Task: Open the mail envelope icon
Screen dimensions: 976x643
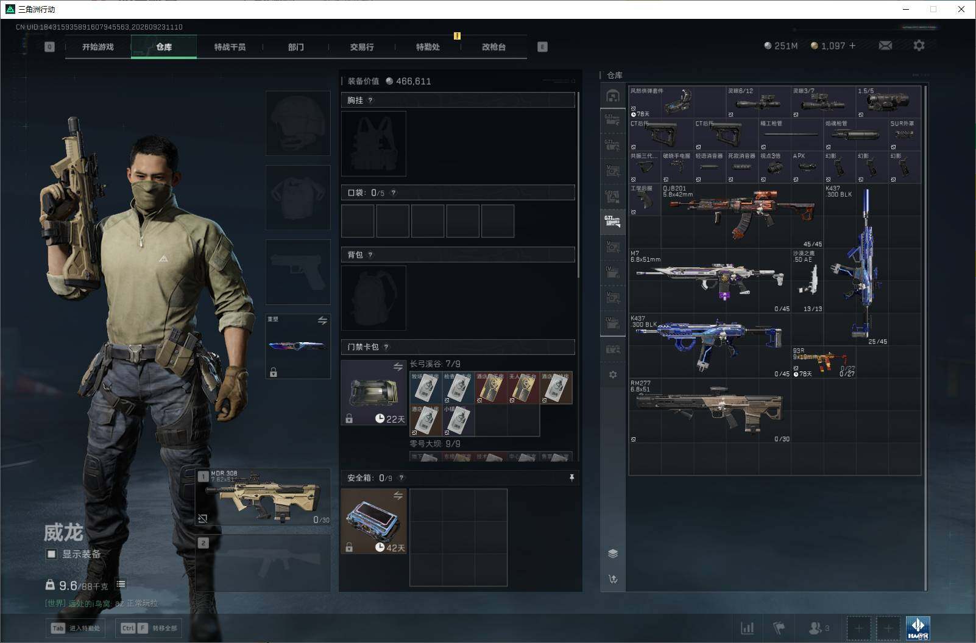Action: [x=885, y=46]
